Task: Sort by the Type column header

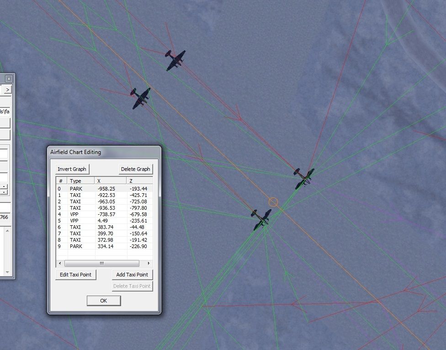Action: coord(80,181)
